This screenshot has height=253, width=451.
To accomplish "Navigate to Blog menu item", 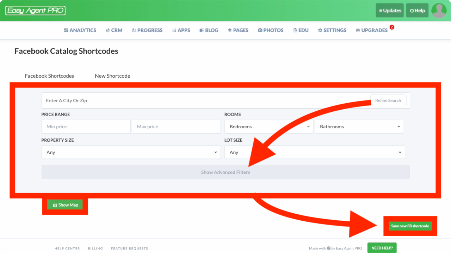I will click(x=209, y=30).
